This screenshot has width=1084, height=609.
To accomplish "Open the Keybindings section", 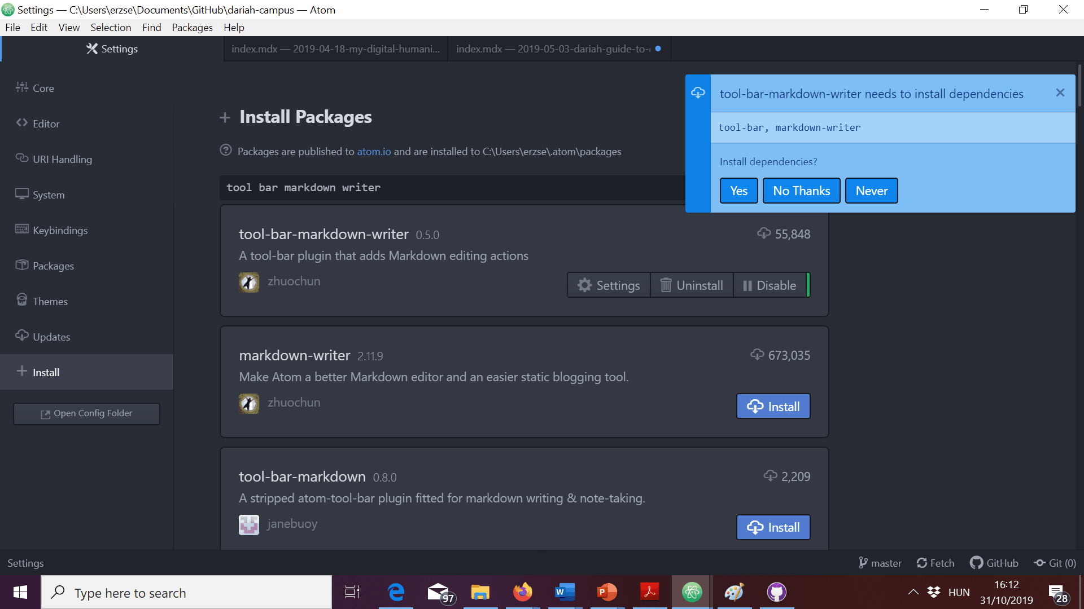I will [59, 230].
